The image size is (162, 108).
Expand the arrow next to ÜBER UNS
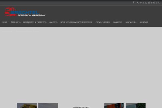click(21, 22)
